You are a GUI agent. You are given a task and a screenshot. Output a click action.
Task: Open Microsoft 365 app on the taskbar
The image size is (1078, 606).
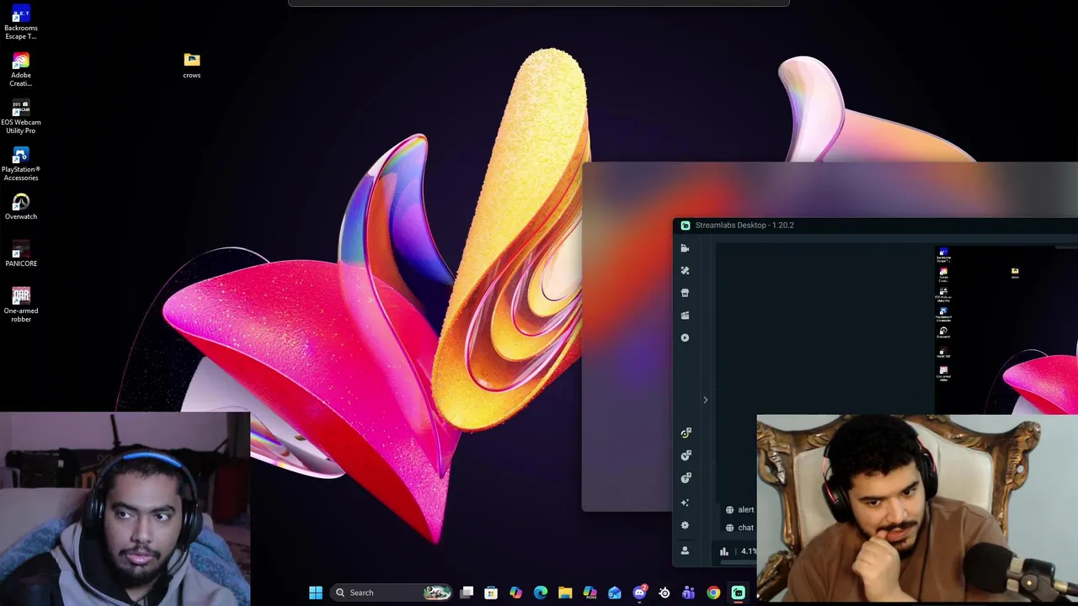[x=590, y=593]
